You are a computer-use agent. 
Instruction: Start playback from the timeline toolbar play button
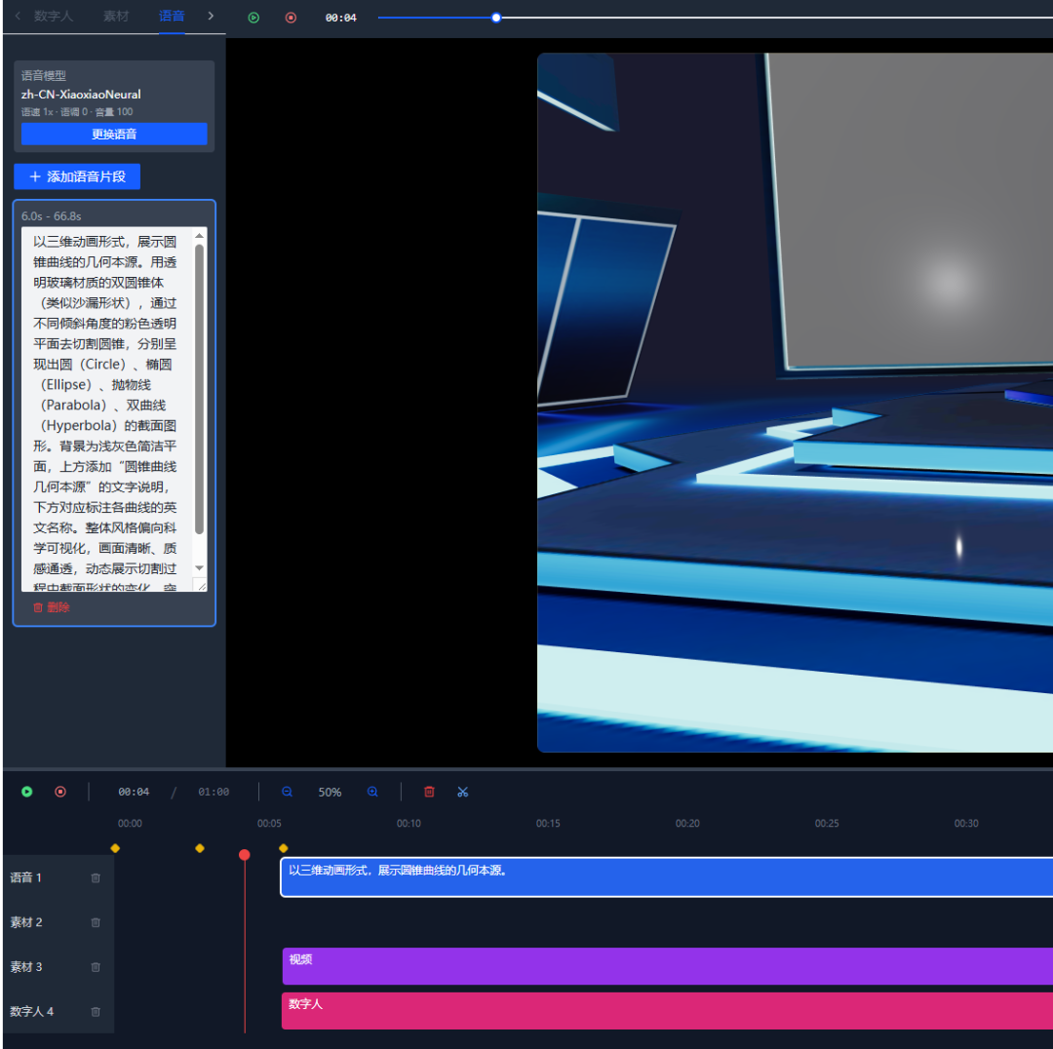27,792
